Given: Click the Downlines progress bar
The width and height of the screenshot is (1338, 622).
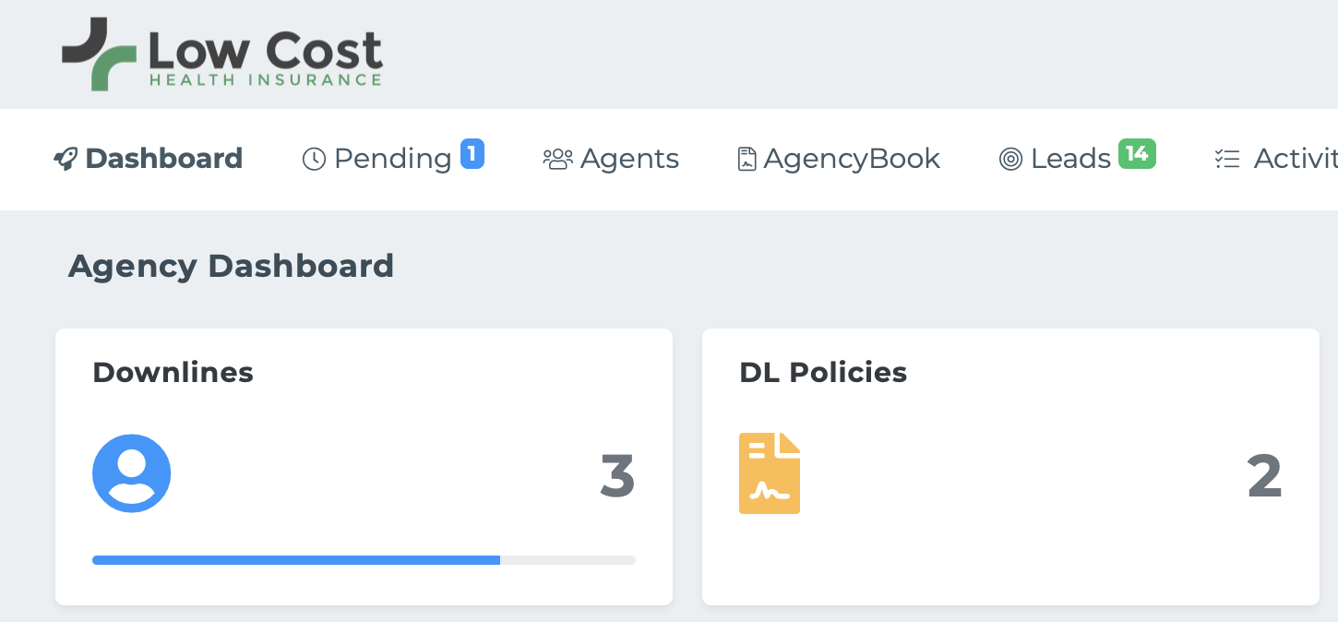Looking at the screenshot, I should pyautogui.click(x=364, y=560).
